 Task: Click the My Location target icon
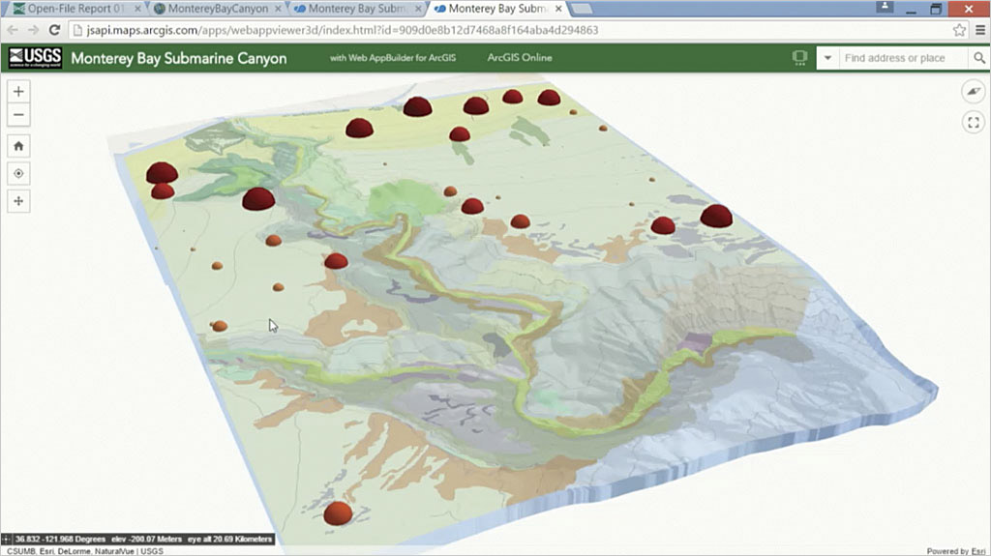pyautogui.click(x=18, y=174)
